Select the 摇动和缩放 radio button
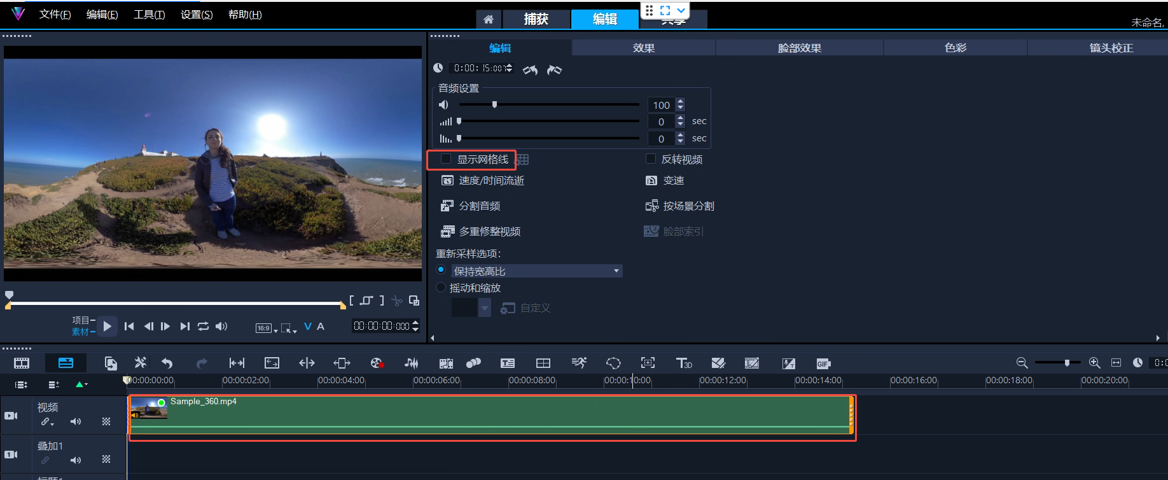The height and width of the screenshot is (480, 1168). (x=441, y=287)
